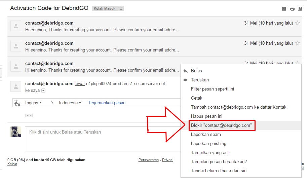Screen dimensions: 307x180
Task: Click the user profile photo thumbnail
Action: pos(16,132)
